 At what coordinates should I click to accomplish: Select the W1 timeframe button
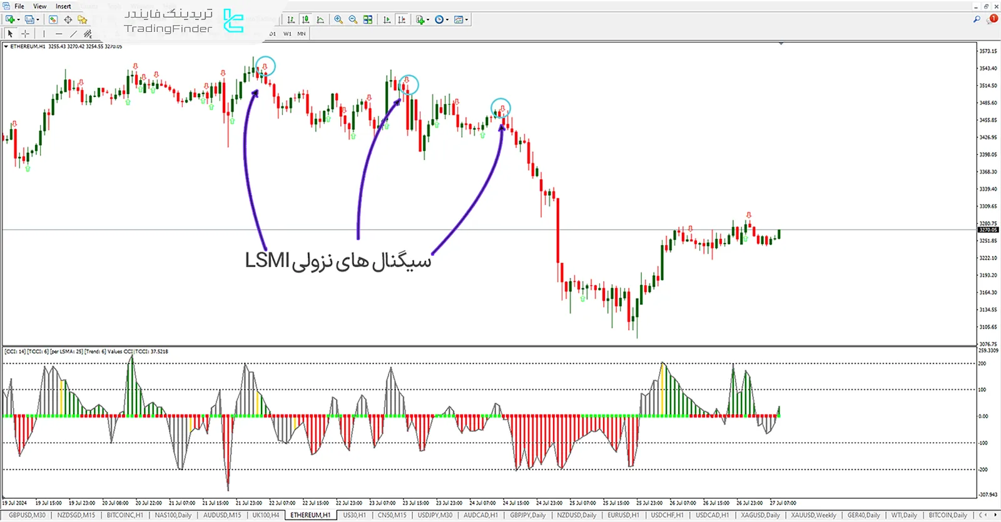click(287, 34)
